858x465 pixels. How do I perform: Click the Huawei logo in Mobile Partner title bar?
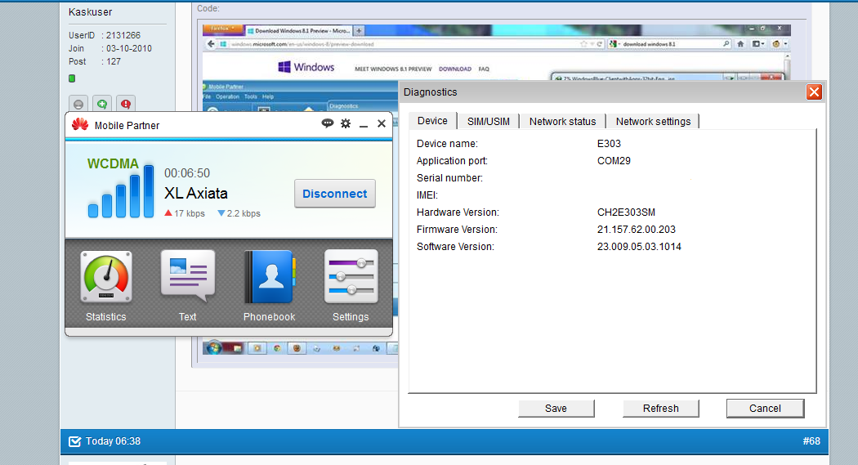80,125
